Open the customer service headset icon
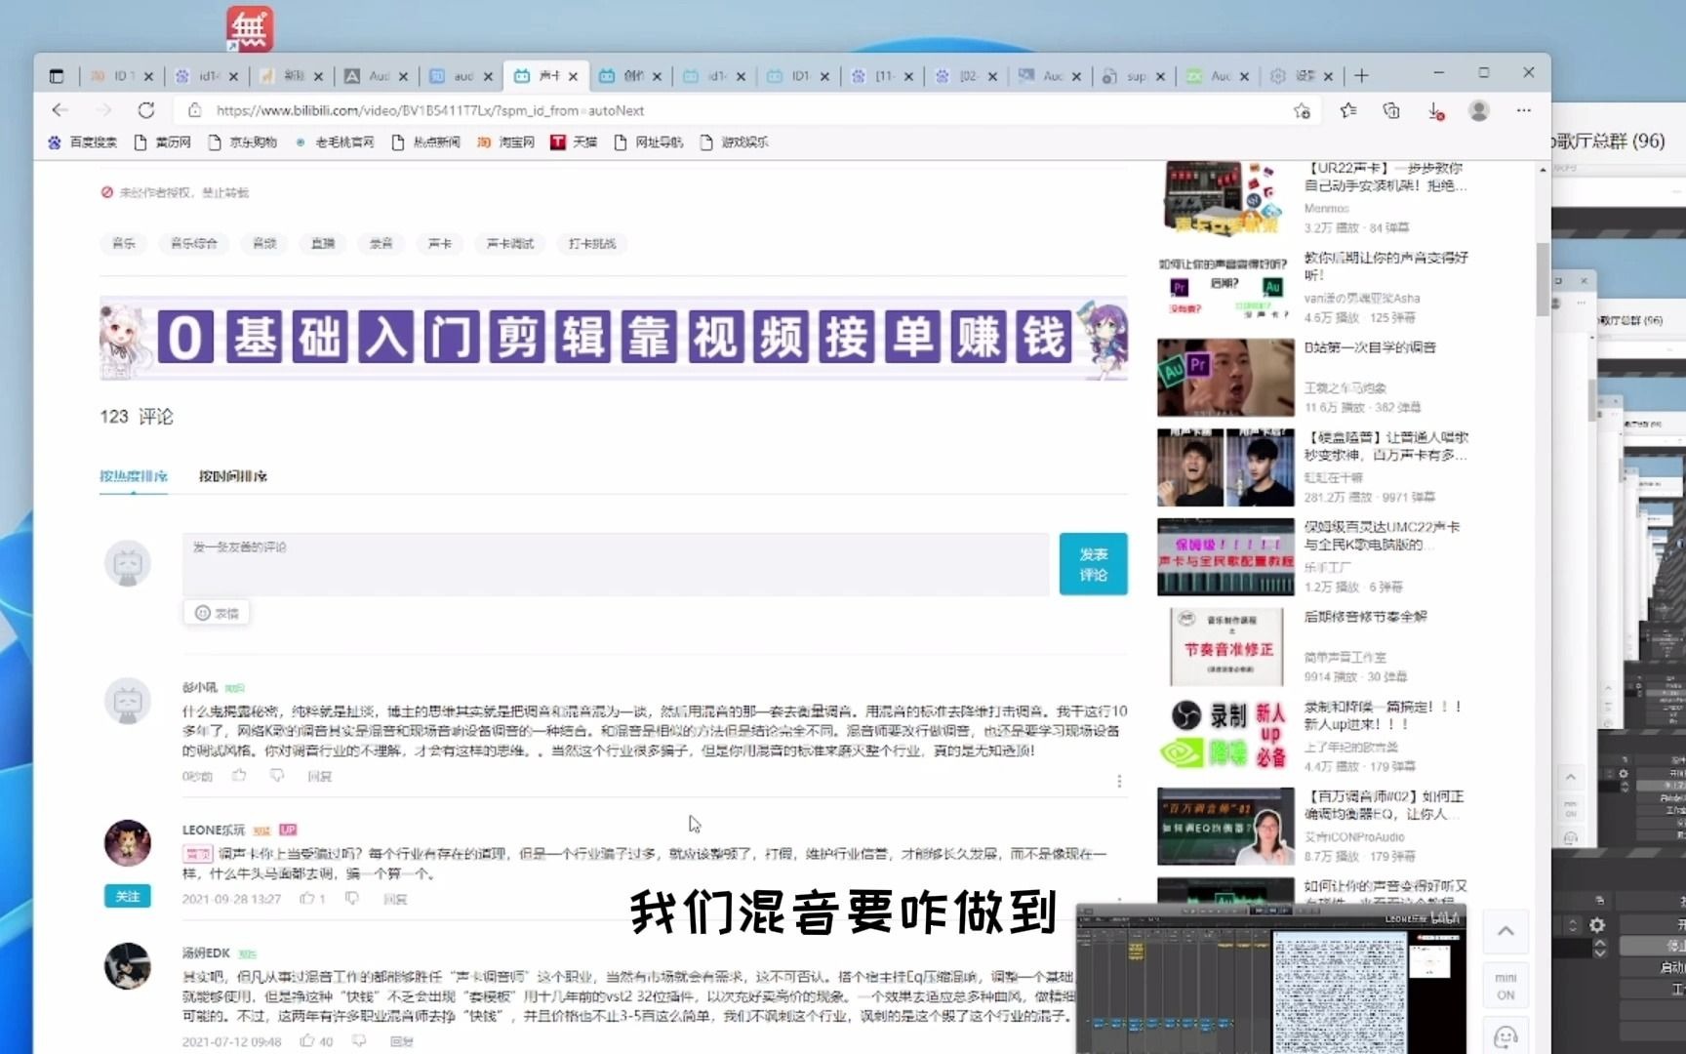This screenshot has height=1054, width=1686. [1505, 1036]
